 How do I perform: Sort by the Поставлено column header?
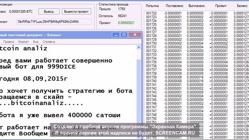click(x=174, y=6)
